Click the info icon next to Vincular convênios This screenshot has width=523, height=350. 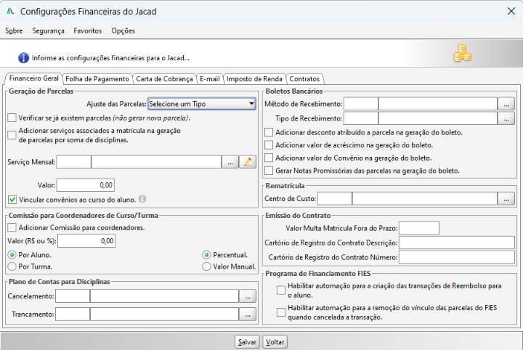[x=142, y=199]
